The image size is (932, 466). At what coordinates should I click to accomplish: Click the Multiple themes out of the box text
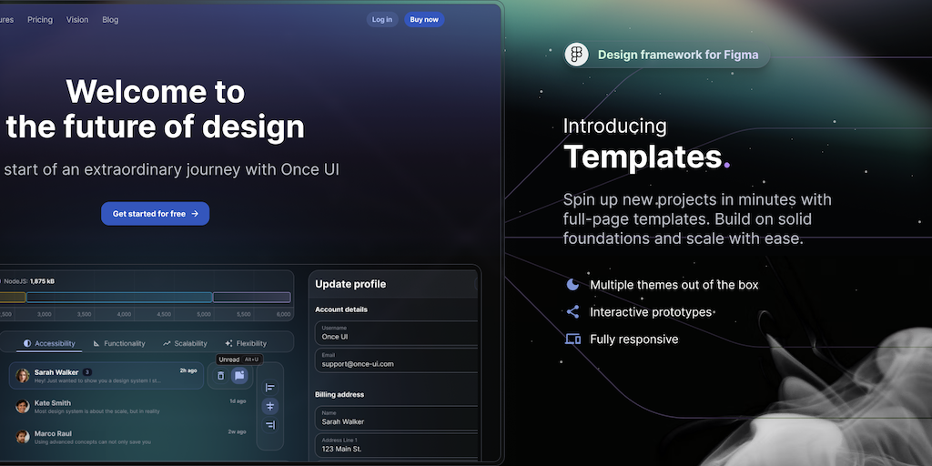[x=674, y=285]
